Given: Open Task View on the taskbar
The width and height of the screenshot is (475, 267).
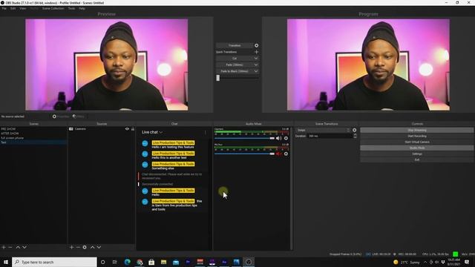Looking at the screenshot, I should [114, 262].
